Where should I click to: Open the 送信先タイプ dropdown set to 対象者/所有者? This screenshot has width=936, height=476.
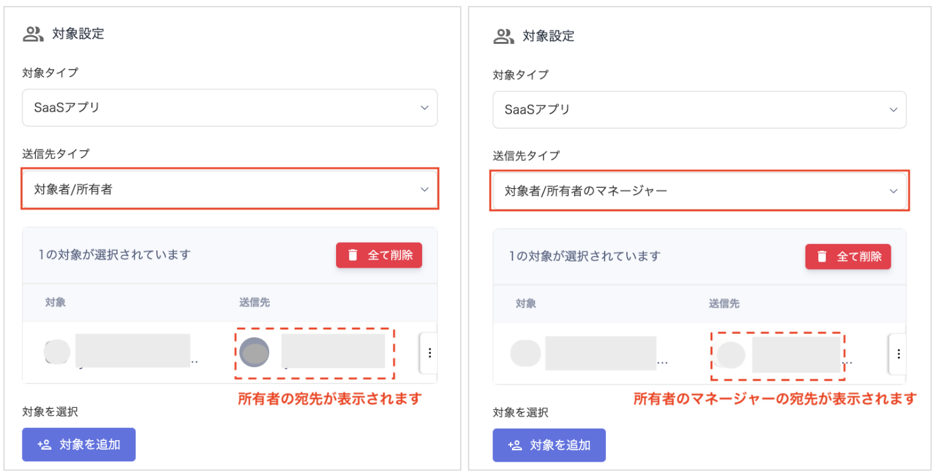click(x=230, y=189)
